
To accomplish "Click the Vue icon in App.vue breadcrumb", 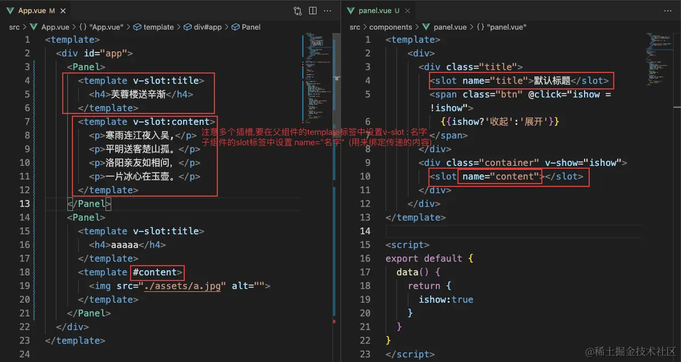I will pyautogui.click(x=34, y=27).
